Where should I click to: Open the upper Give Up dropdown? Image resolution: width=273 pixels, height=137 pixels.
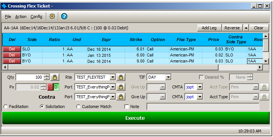tap(163, 87)
